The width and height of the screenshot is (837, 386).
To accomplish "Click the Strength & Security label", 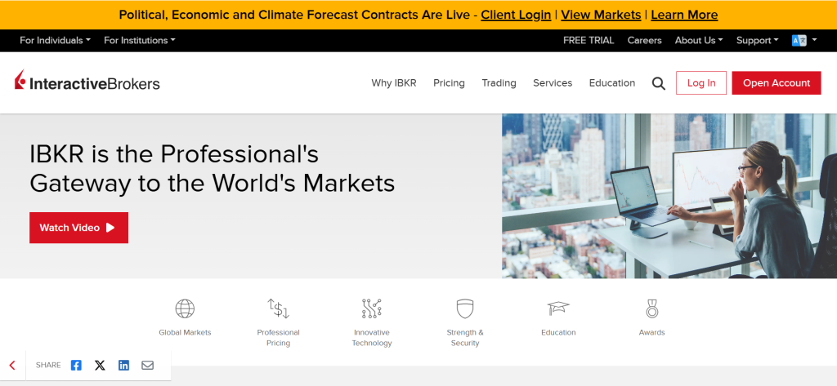I will [x=465, y=338].
